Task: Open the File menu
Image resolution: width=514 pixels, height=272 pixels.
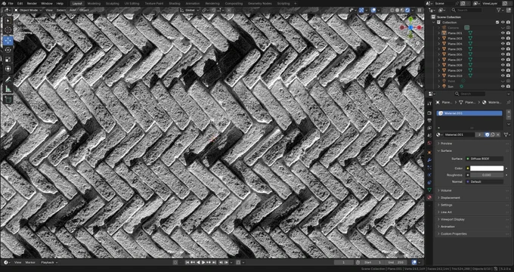Action: [x=11, y=3]
